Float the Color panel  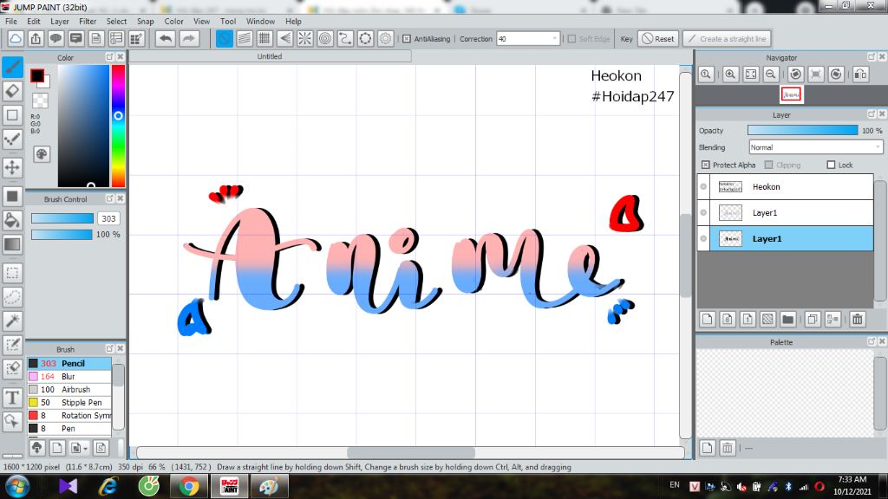(x=110, y=57)
